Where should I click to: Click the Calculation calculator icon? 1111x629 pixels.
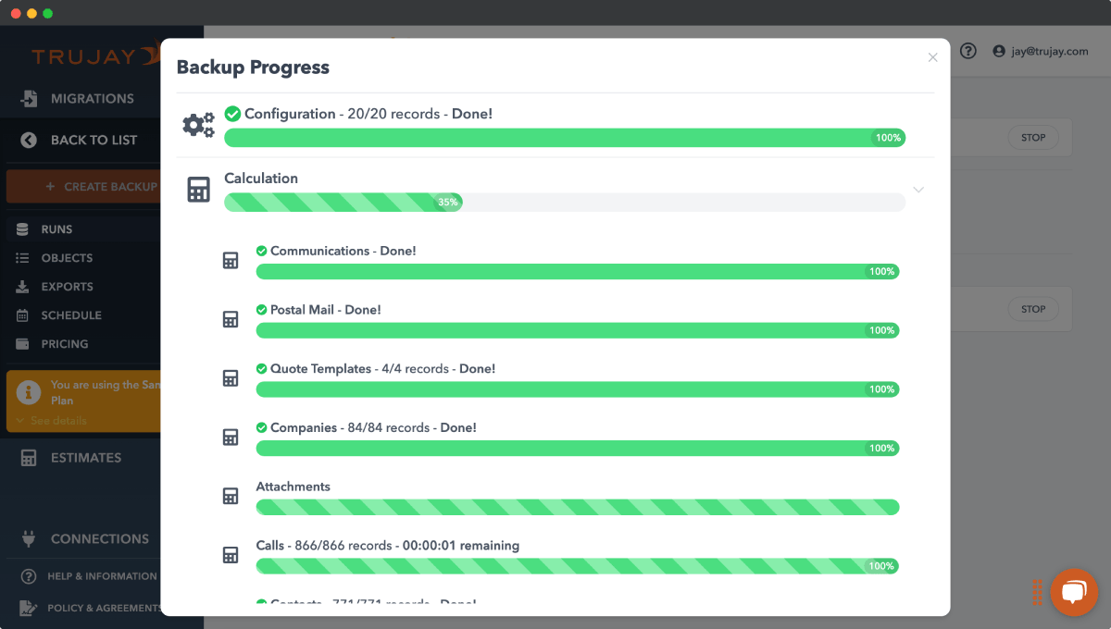point(198,190)
